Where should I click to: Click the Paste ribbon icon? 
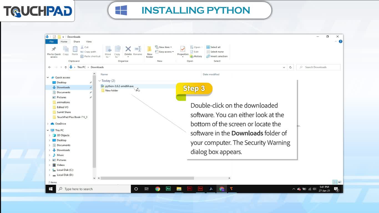[x=75, y=49]
